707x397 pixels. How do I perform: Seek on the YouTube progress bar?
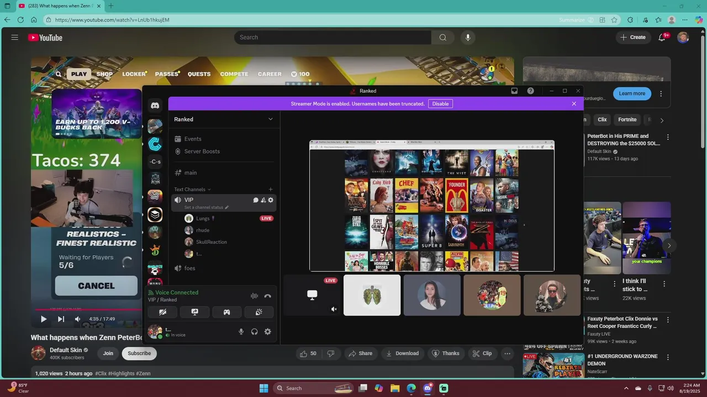click(88, 309)
